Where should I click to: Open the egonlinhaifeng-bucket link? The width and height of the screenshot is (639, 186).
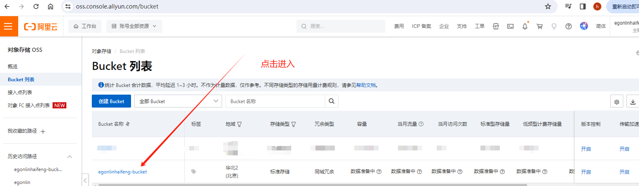[123, 172]
